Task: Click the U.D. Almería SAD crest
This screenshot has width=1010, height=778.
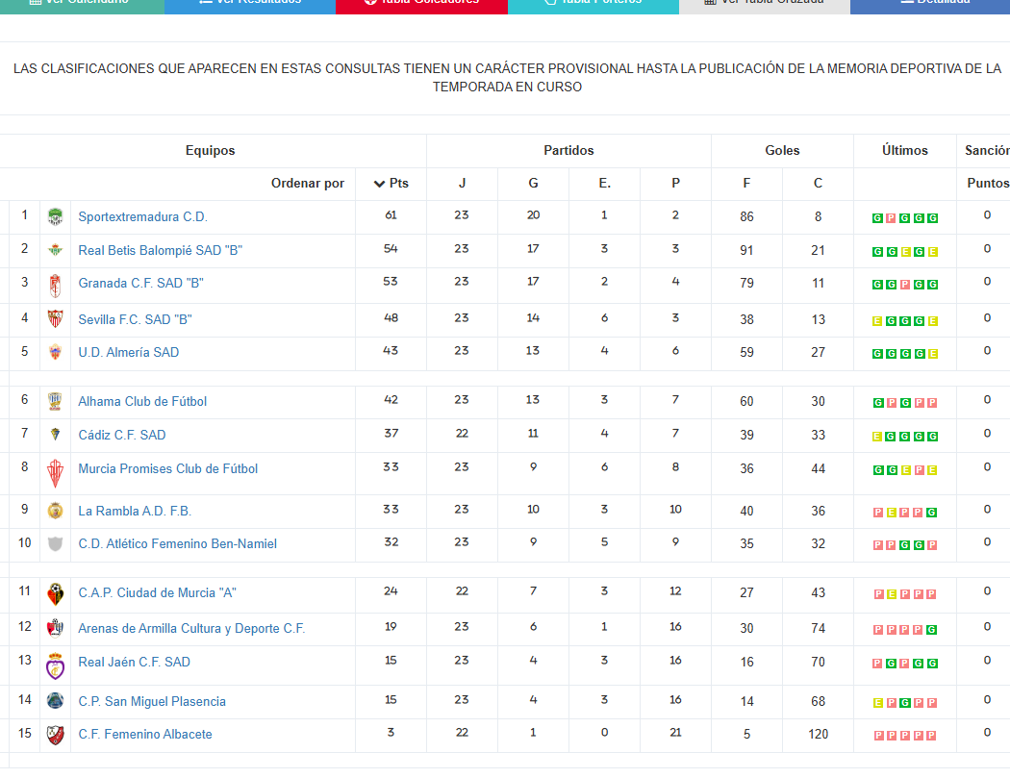Action: click(56, 352)
